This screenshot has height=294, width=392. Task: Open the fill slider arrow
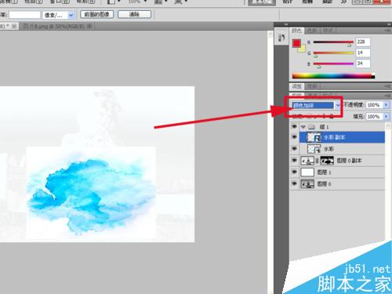pos(386,116)
